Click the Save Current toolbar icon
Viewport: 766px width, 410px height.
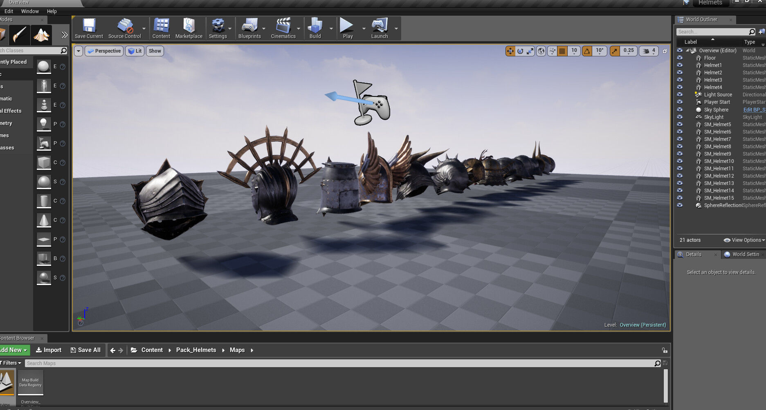(x=89, y=28)
